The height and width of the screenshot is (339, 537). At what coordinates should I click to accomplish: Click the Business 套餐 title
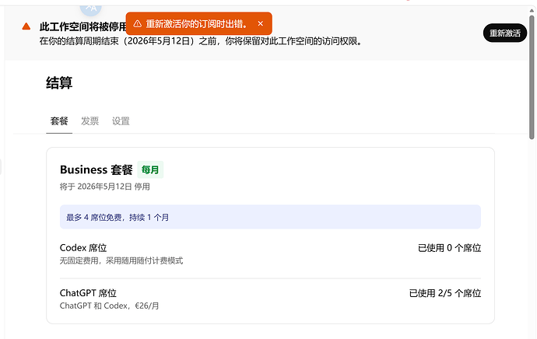click(x=97, y=169)
